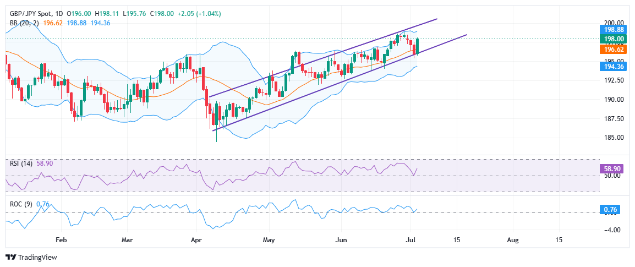Image resolution: width=635 pixels, height=267 pixels.
Task: Click the orange 196.62 basis price tag
Action: pos(613,50)
